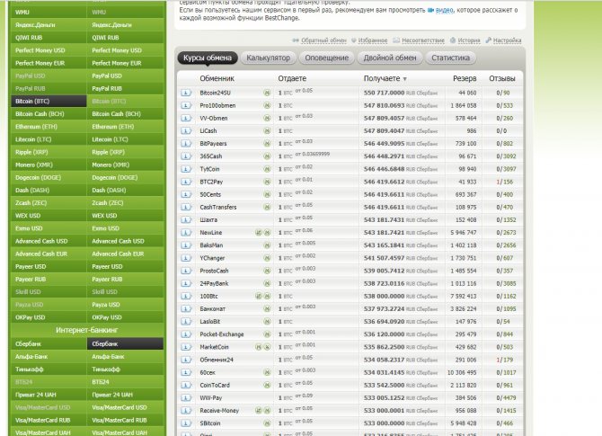The width and height of the screenshot is (602, 436).
Task: Sort the table by the Резерв column header
Action: pos(464,79)
